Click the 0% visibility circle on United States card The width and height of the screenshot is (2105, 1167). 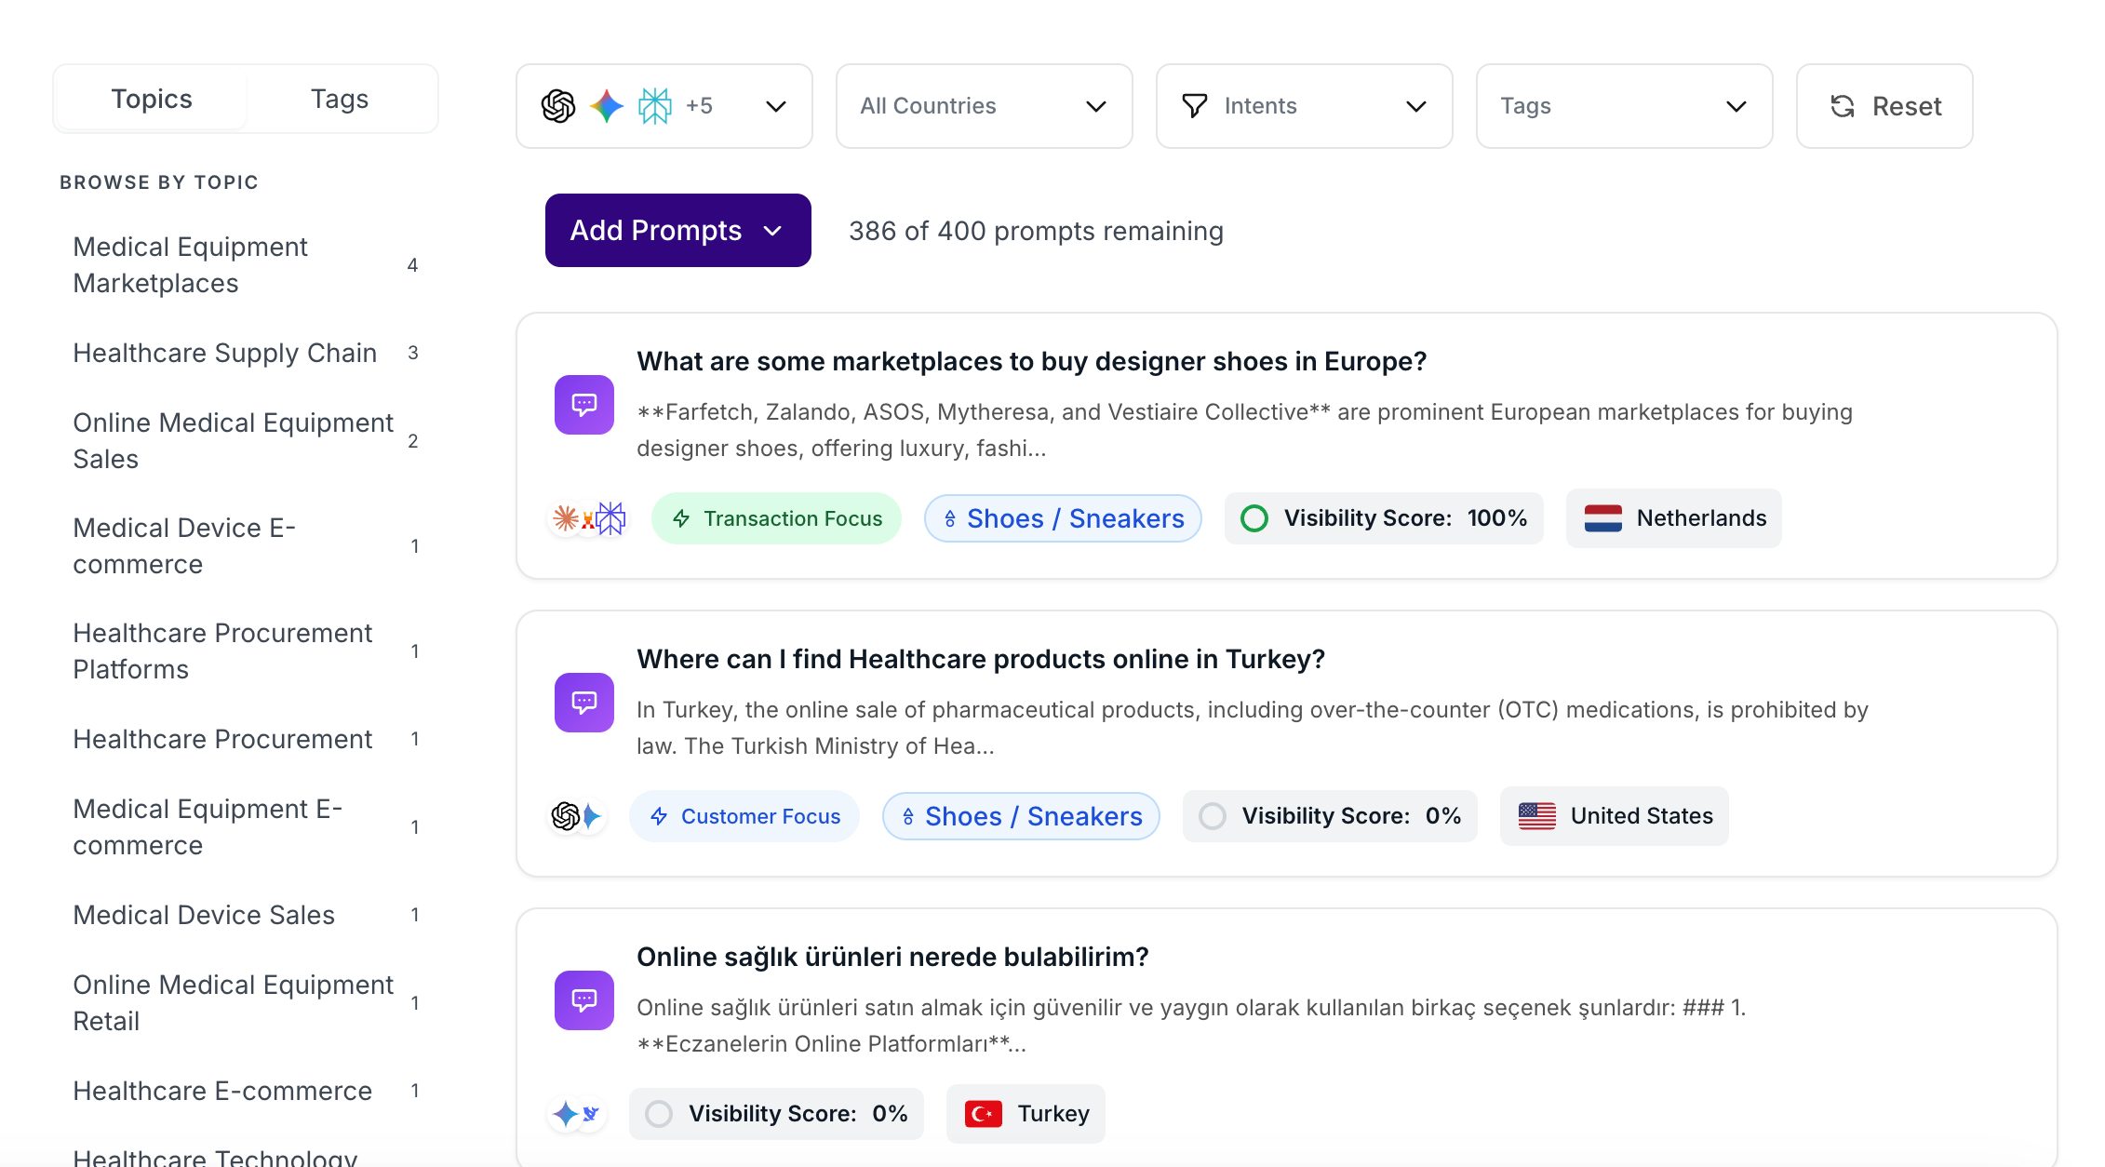pos(1212,816)
